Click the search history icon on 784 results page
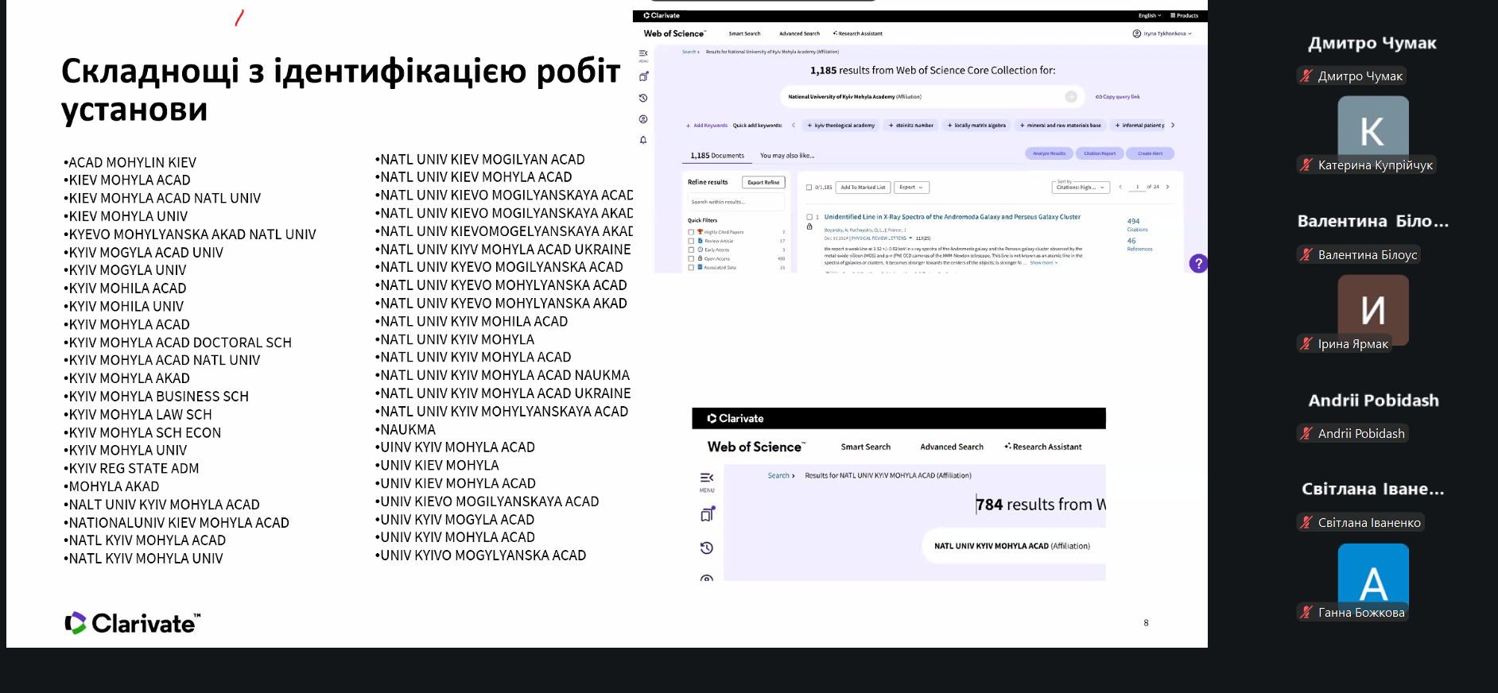1498x693 pixels. tap(706, 548)
